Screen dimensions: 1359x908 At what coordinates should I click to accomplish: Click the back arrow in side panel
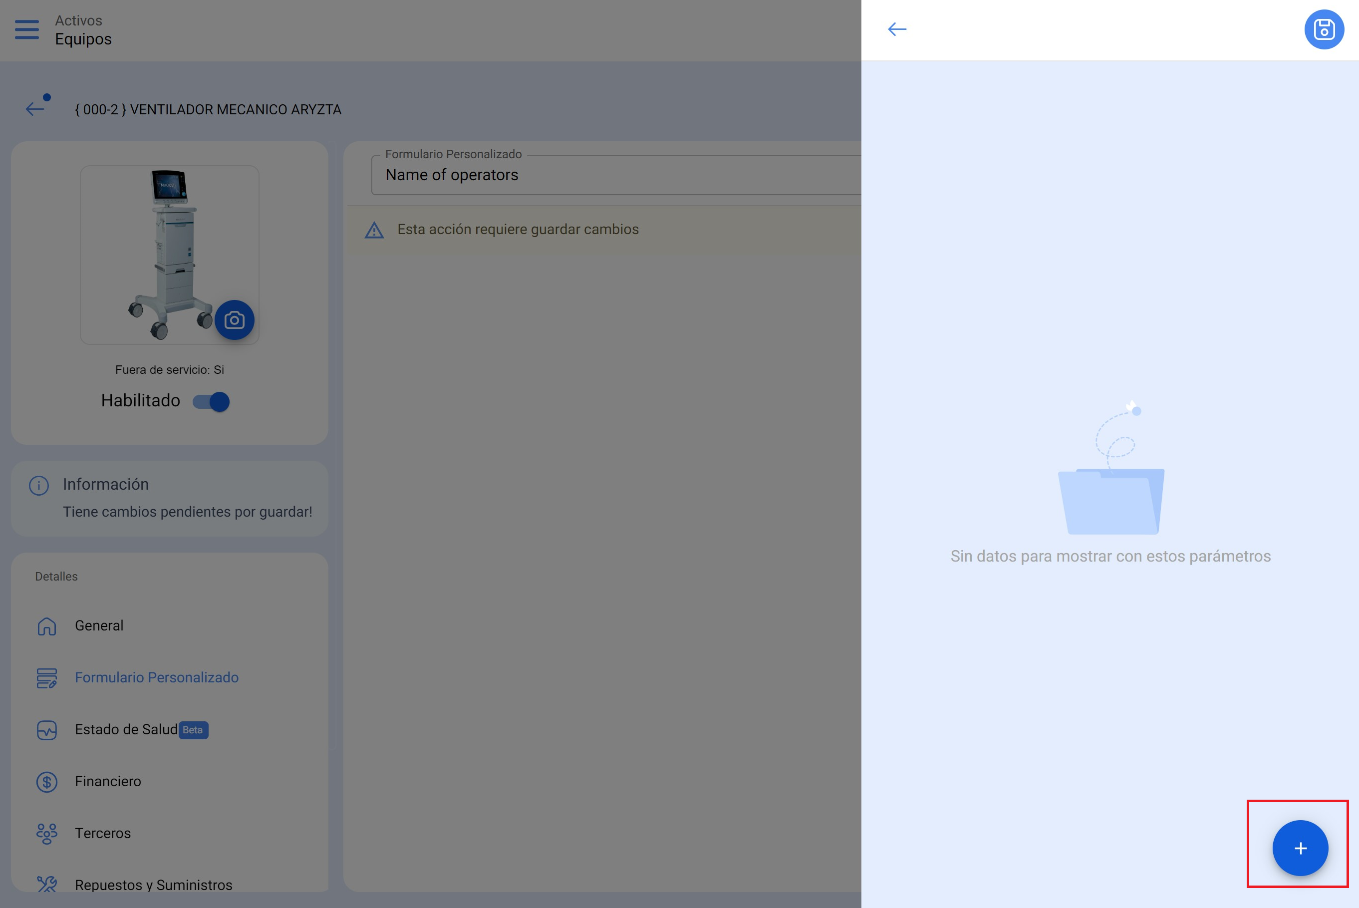tap(897, 29)
